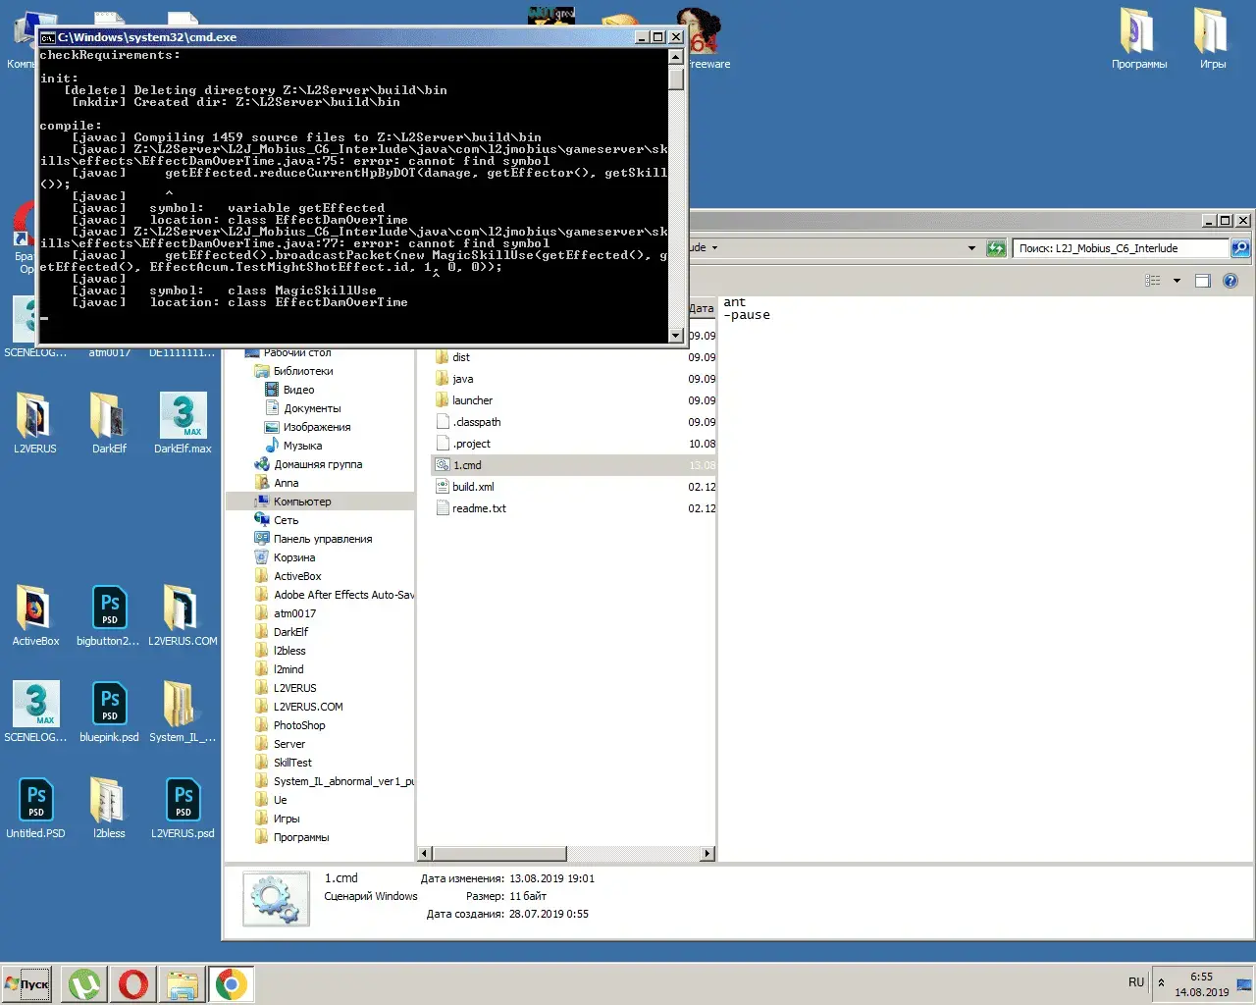This screenshot has width=1256, height=1005.
Task: Select l2bless desktop folder icon
Action: pyautogui.click(x=109, y=808)
